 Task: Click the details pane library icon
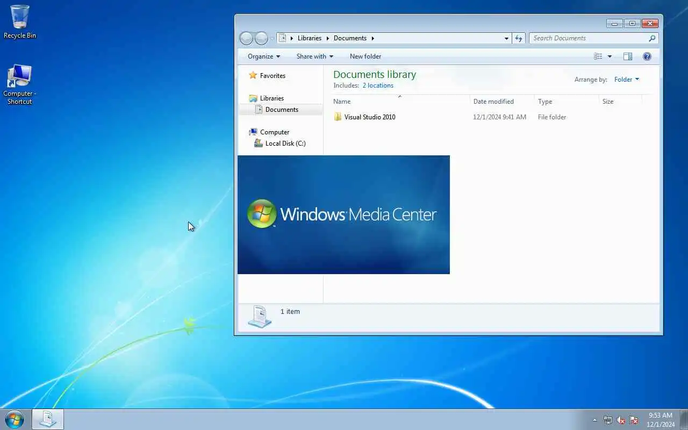click(x=260, y=317)
